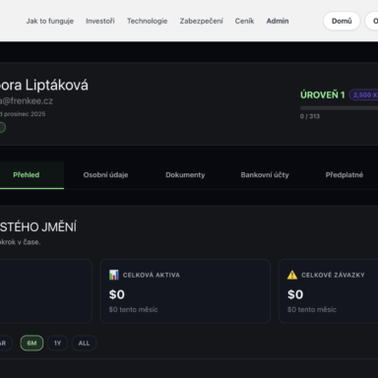Click the '0 / 313' progress text

pyautogui.click(x=310, y=116)
